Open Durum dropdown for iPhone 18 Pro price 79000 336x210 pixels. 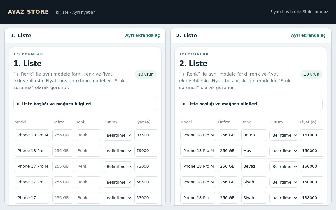(x=118, y=151)
